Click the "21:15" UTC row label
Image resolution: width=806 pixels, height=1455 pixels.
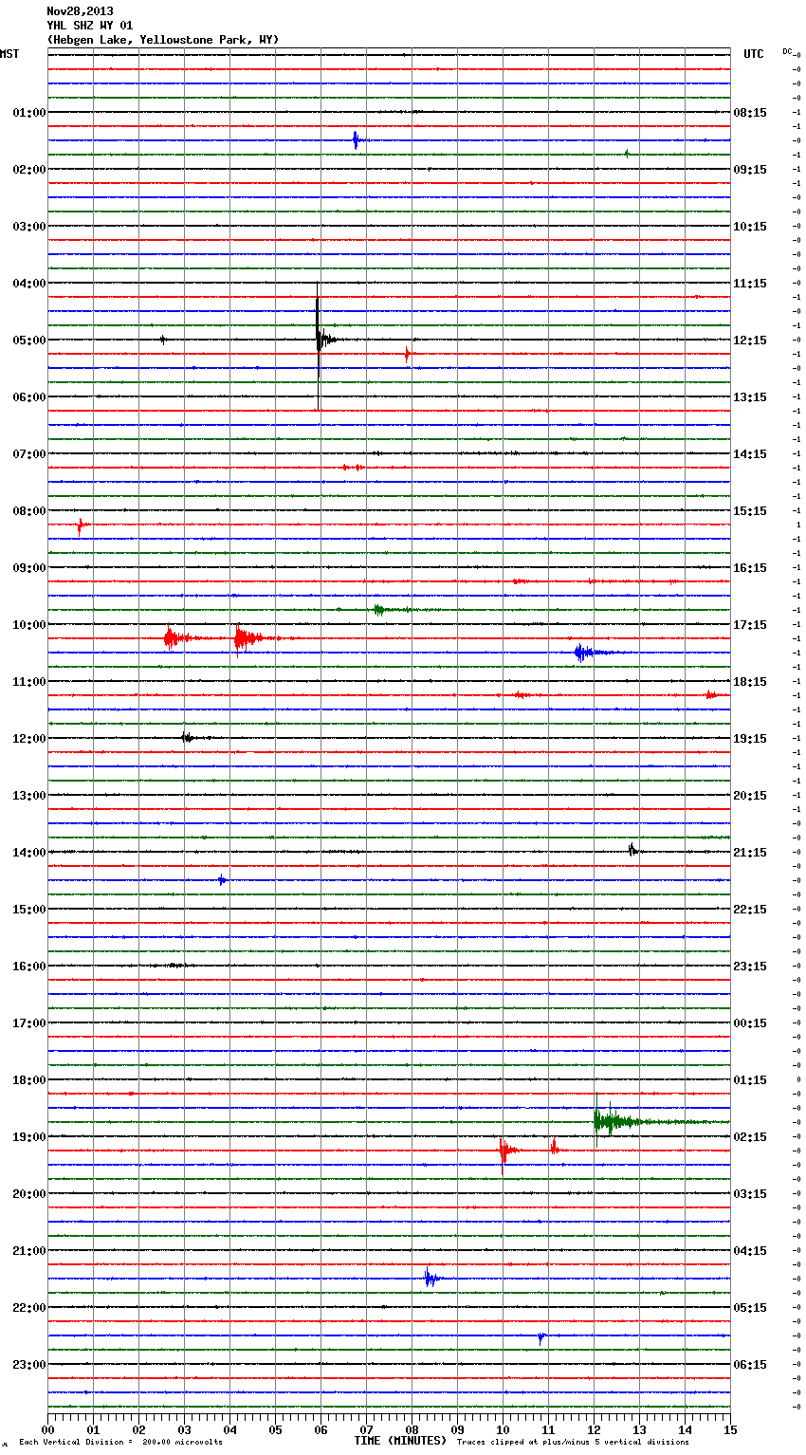(750, 853)
